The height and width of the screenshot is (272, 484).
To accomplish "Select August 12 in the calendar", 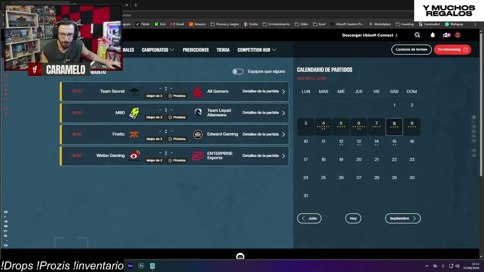I will click(x=341, y=142).
